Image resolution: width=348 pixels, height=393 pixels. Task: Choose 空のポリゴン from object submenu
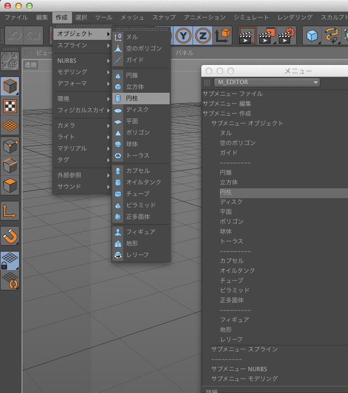(141, 49)
